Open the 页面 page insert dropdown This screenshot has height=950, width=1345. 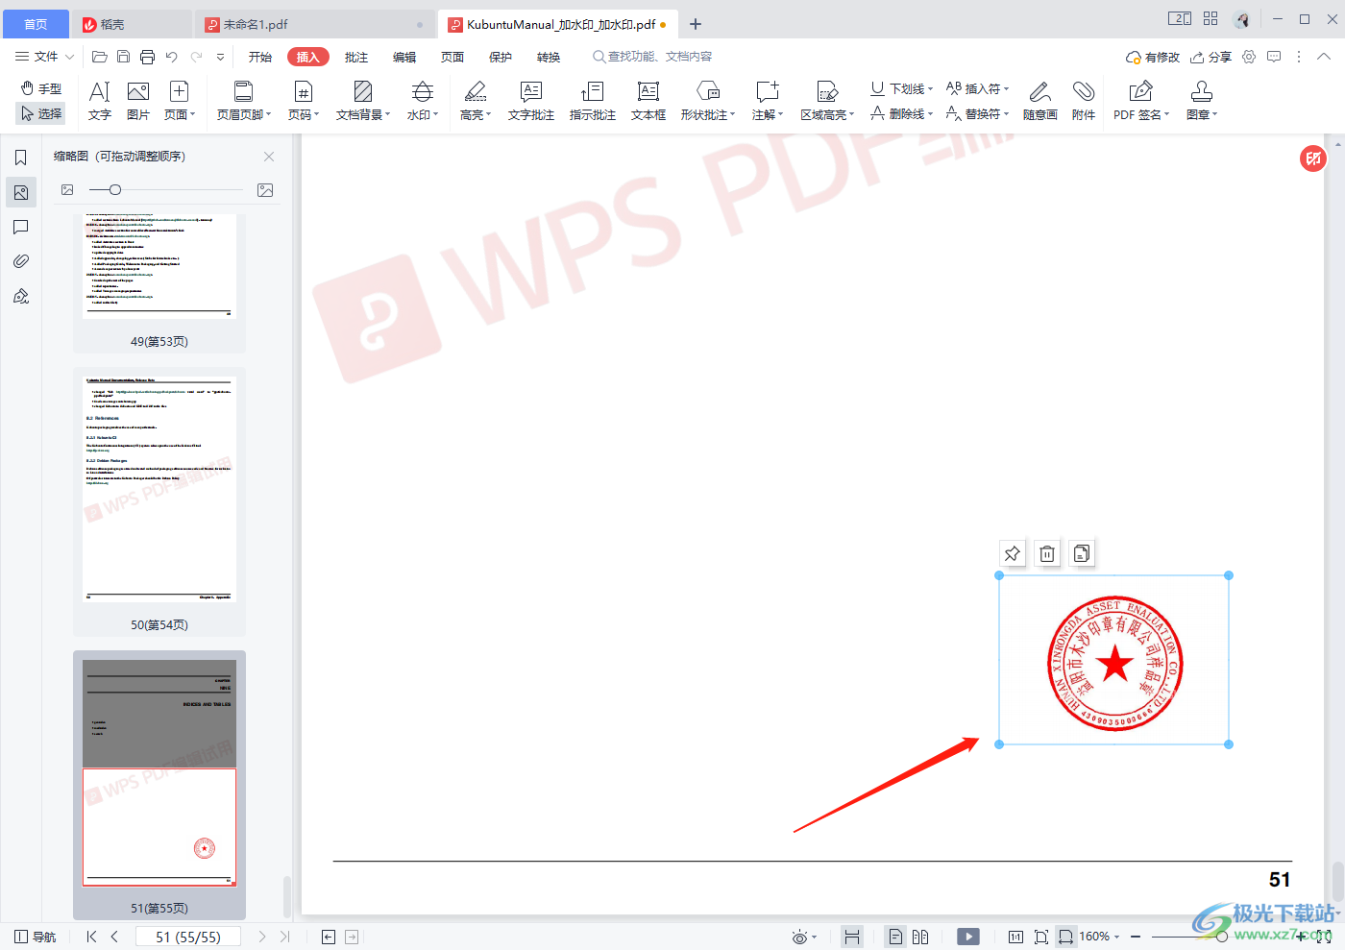point(180,101)
